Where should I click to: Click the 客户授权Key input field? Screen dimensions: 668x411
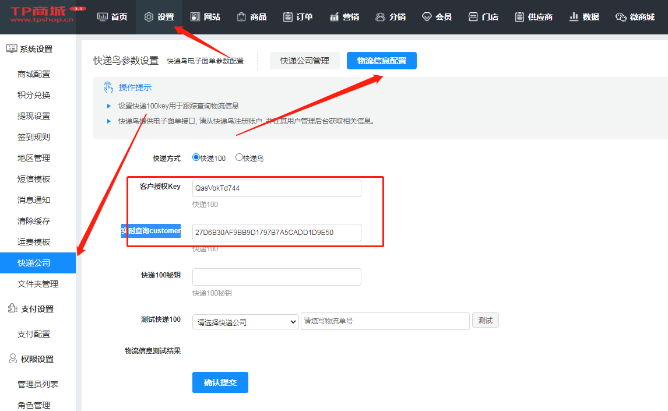276,188
